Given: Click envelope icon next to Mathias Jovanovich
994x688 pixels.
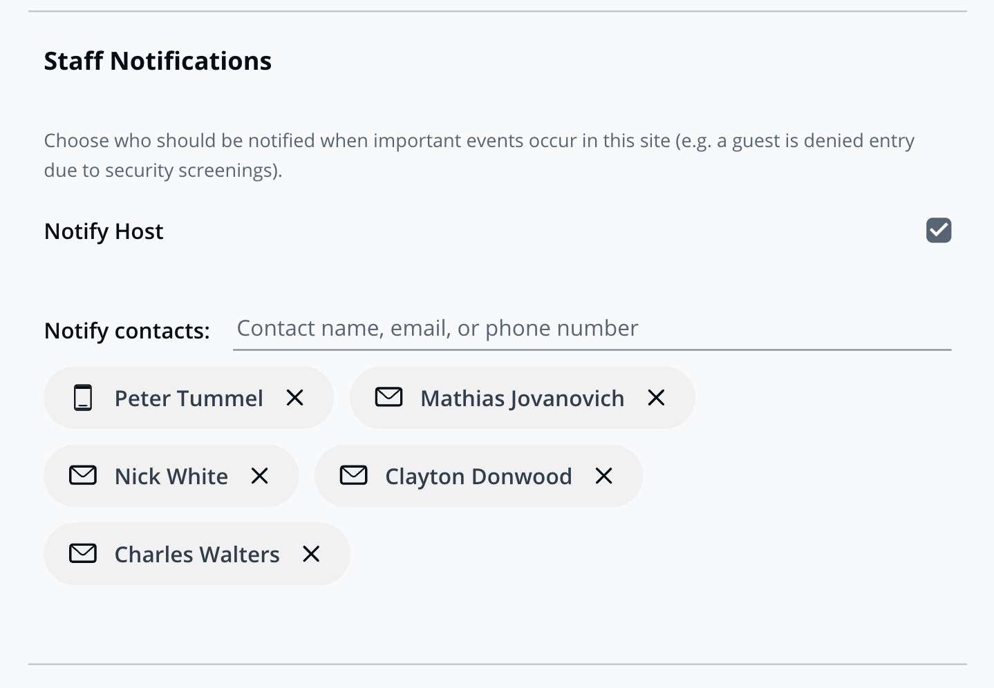Looking at the screenshot, I should (x=389, y=397).
